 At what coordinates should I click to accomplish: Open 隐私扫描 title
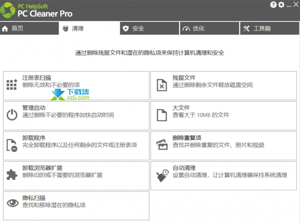pos(34,198)
